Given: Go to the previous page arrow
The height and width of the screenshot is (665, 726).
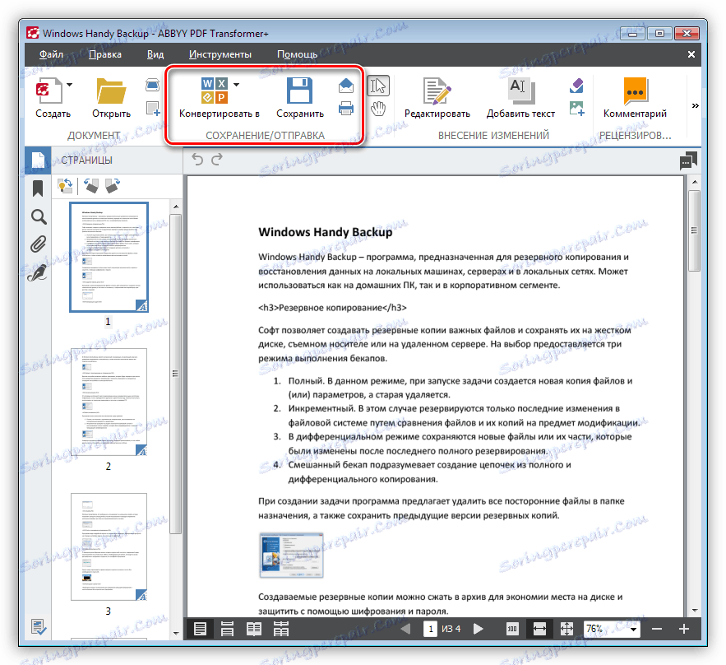Looking at the screenshot, I should 405,629.
